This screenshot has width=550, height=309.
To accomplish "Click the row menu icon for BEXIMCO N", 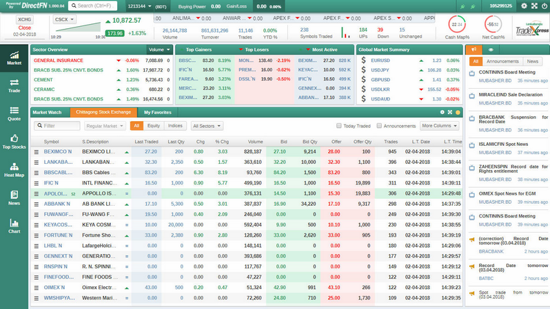I will click(37, 151).
